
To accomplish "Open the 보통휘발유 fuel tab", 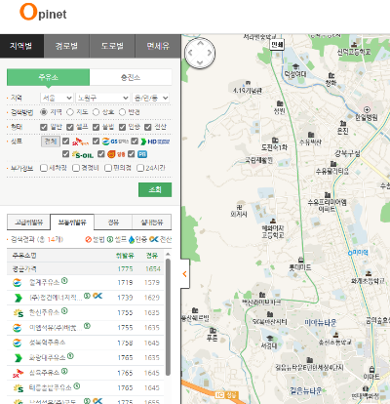I will pyautogui.click(x=72, y=222).
